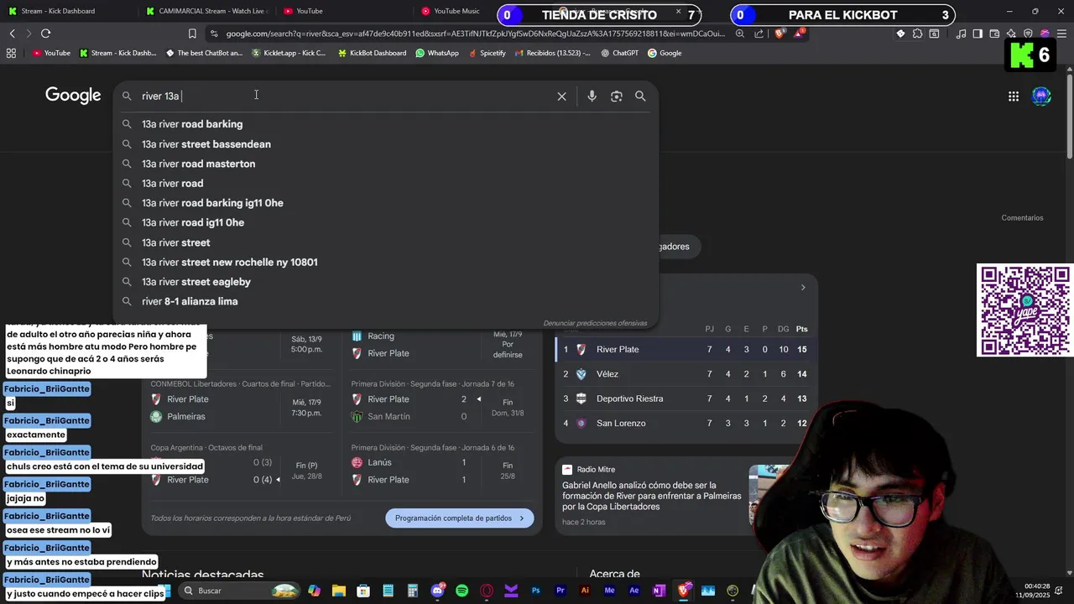Image resolution: width=1074 pixels, height=604 pixels.
Task: Select the San Lorenzo standings row
Action: point(686,424)
